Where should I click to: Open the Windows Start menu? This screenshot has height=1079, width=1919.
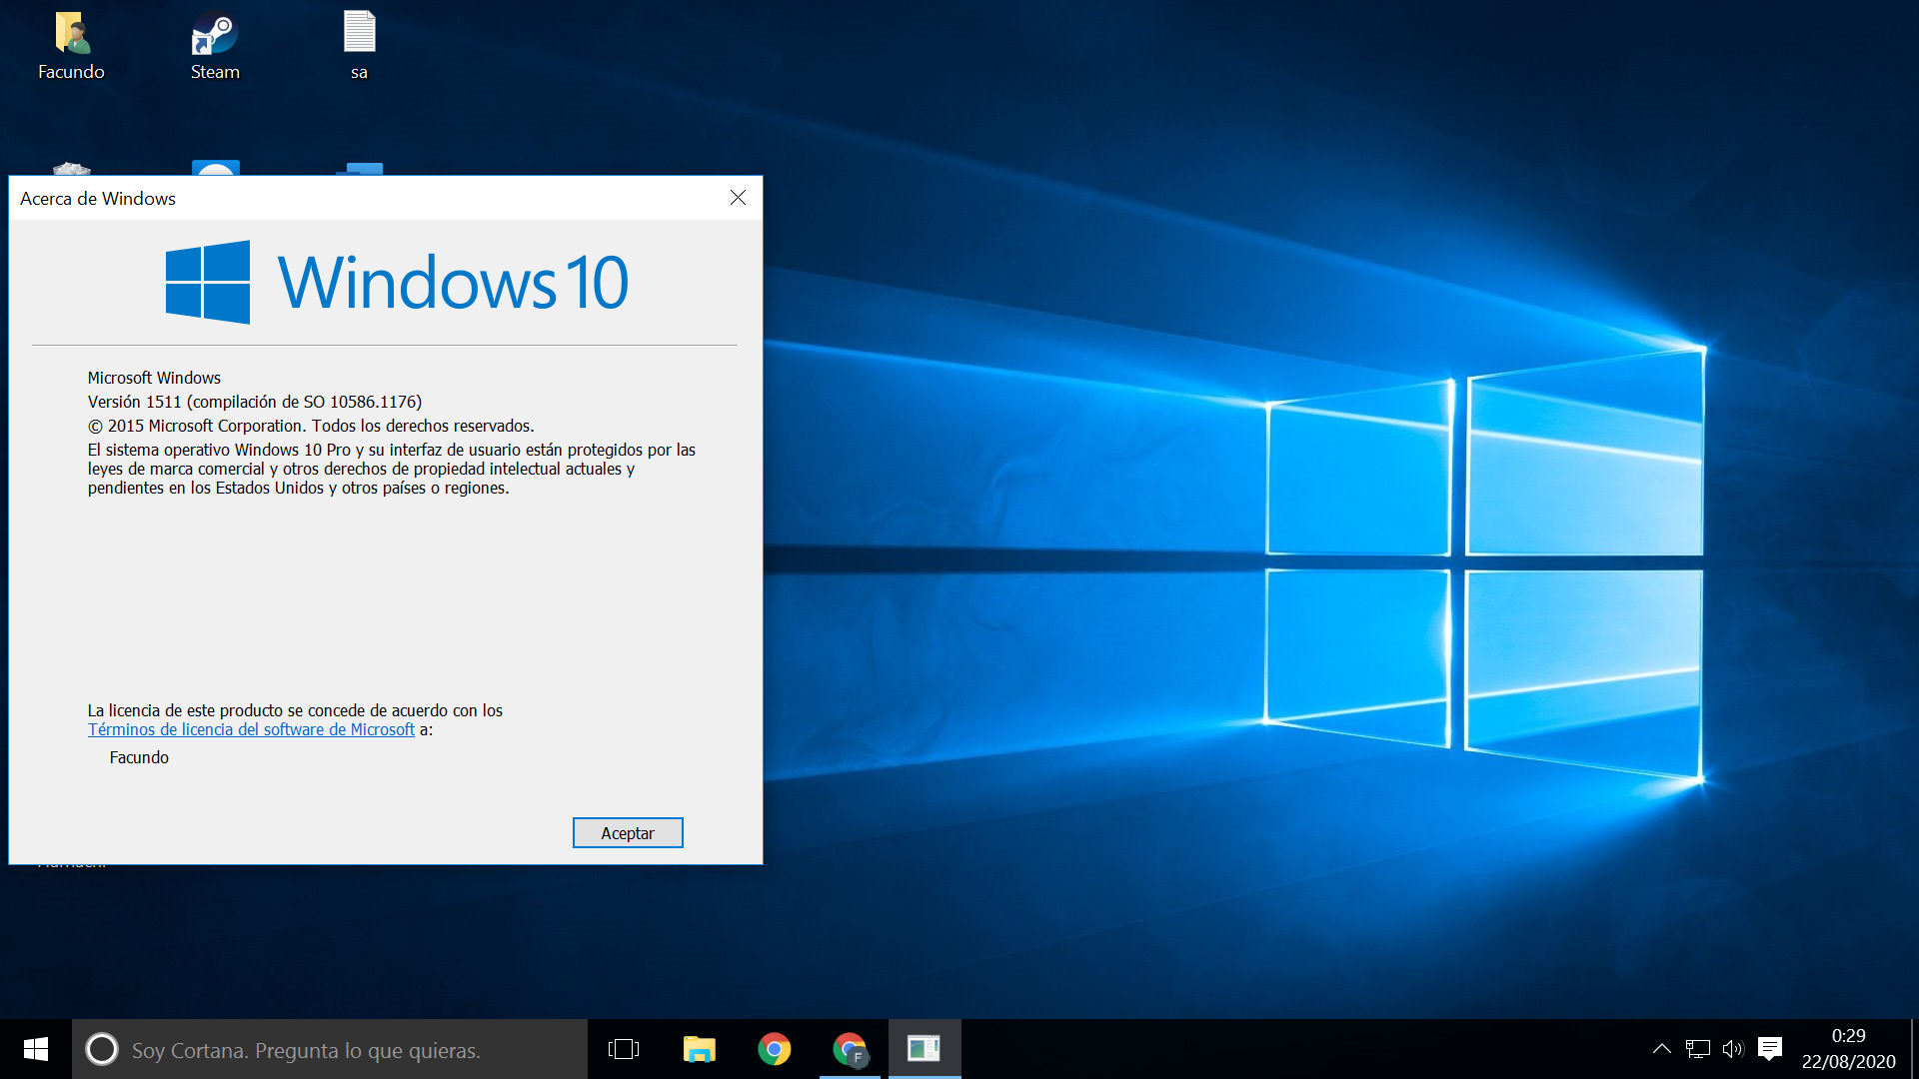coord(36,1049)
